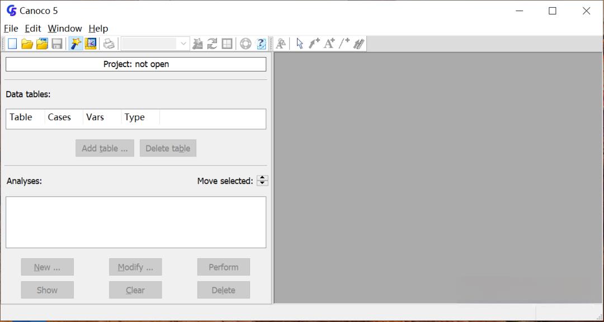Choose the add text A+ tool
Viewport: 604px width, 322px height.
point(329,44)
